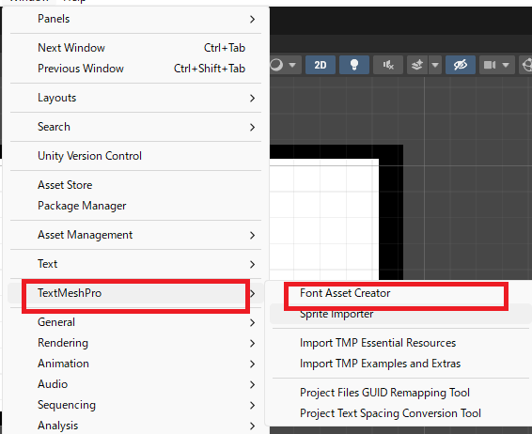Expand the Sequencing submenu
This screenshot has height=434, width=532.
[x=135, y=405]
